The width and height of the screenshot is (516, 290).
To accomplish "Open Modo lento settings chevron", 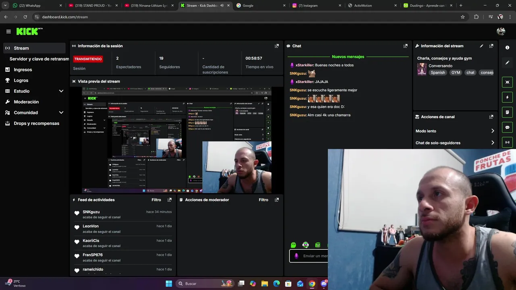I will tap(493, 131).
